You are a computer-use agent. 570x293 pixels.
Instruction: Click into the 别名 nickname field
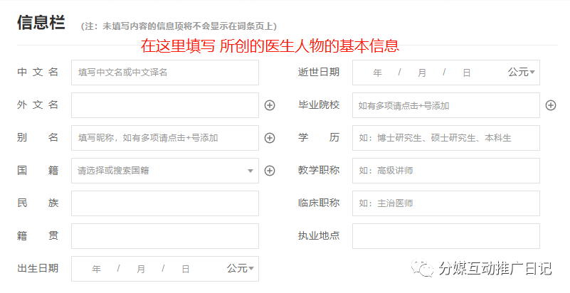(165, 138)
